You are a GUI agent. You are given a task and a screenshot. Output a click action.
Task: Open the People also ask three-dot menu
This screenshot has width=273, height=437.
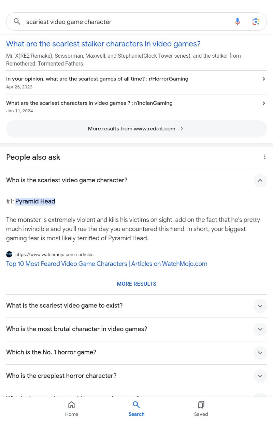tap(264, 157)
